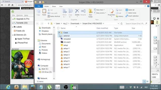Uncheck the Crack folder checkbox

tap(59, 32)
